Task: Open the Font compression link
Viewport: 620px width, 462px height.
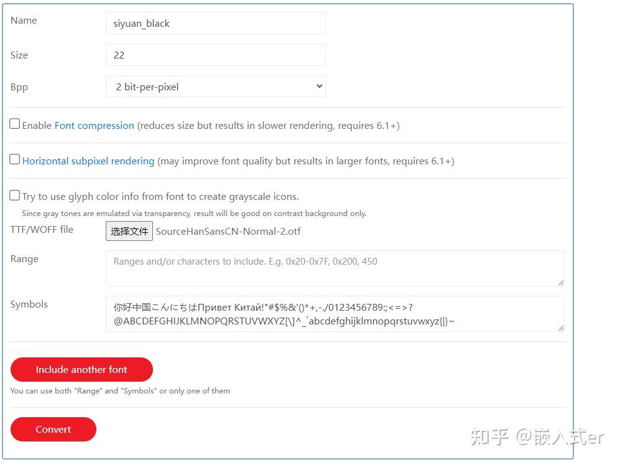Action: 94,125
